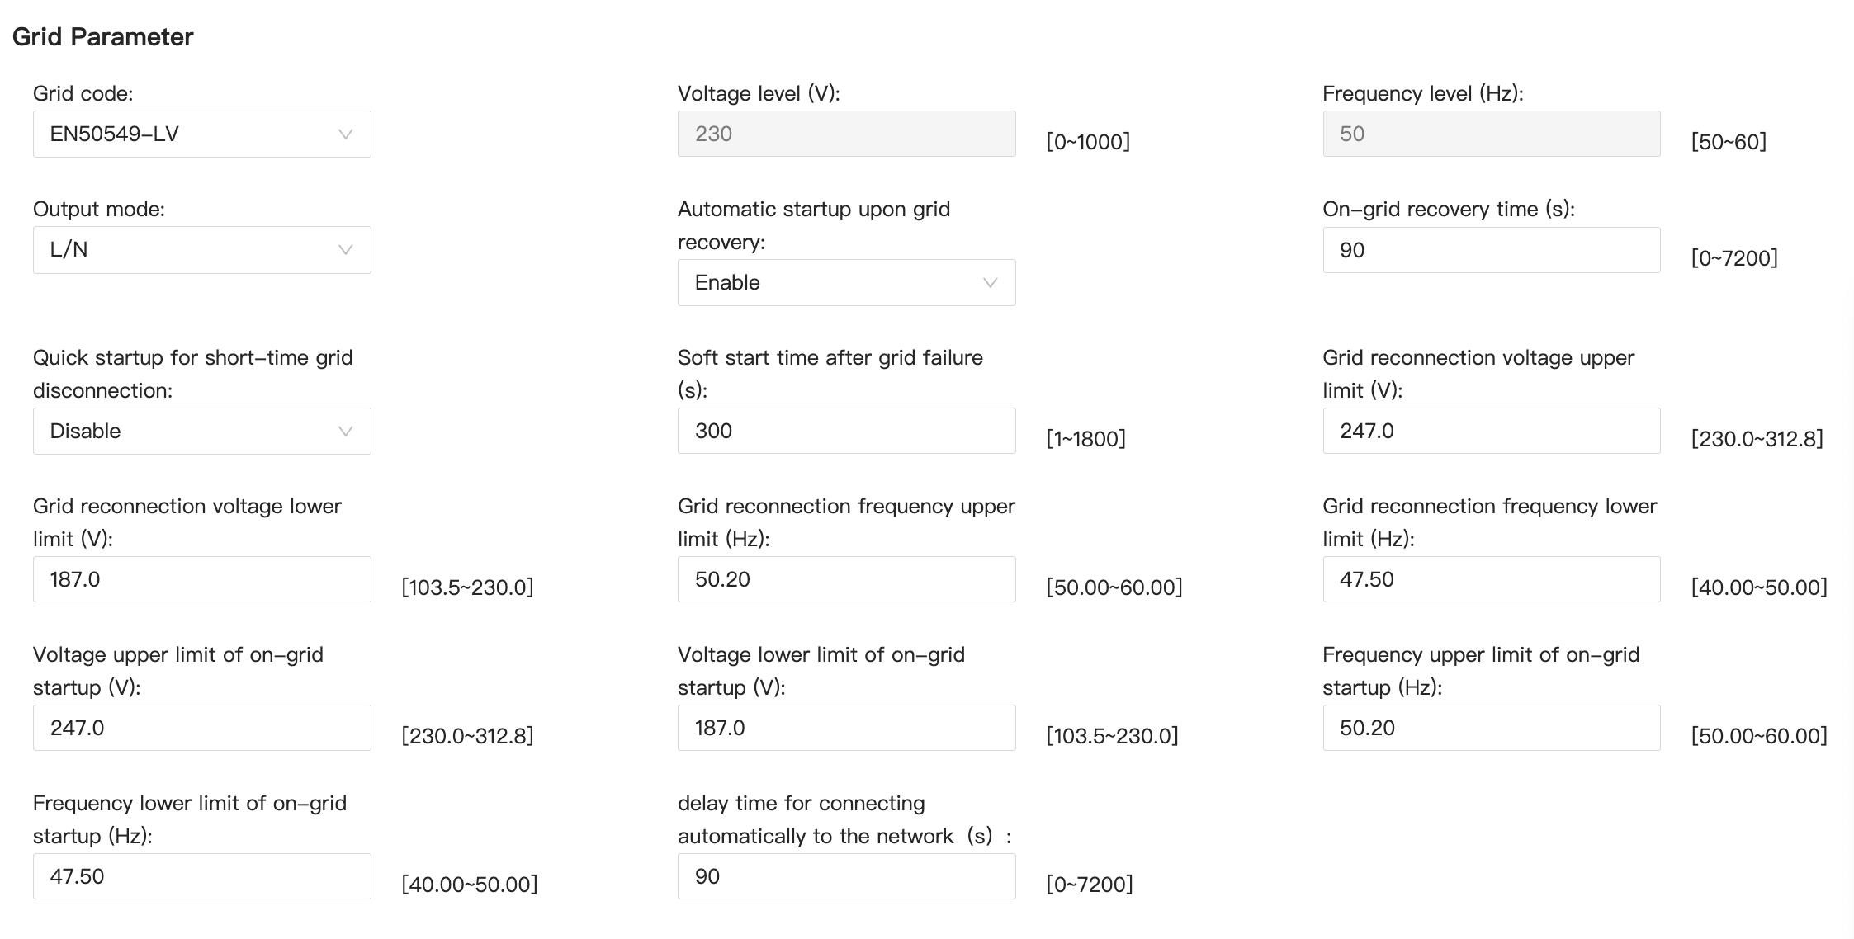Edit Grid reconnection frequency lower limit field
Image resolution: width=1854 pixels, height=939 pixels.
[x=1491, y=579]
